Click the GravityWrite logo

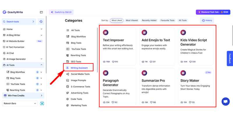tap(13, 12)
